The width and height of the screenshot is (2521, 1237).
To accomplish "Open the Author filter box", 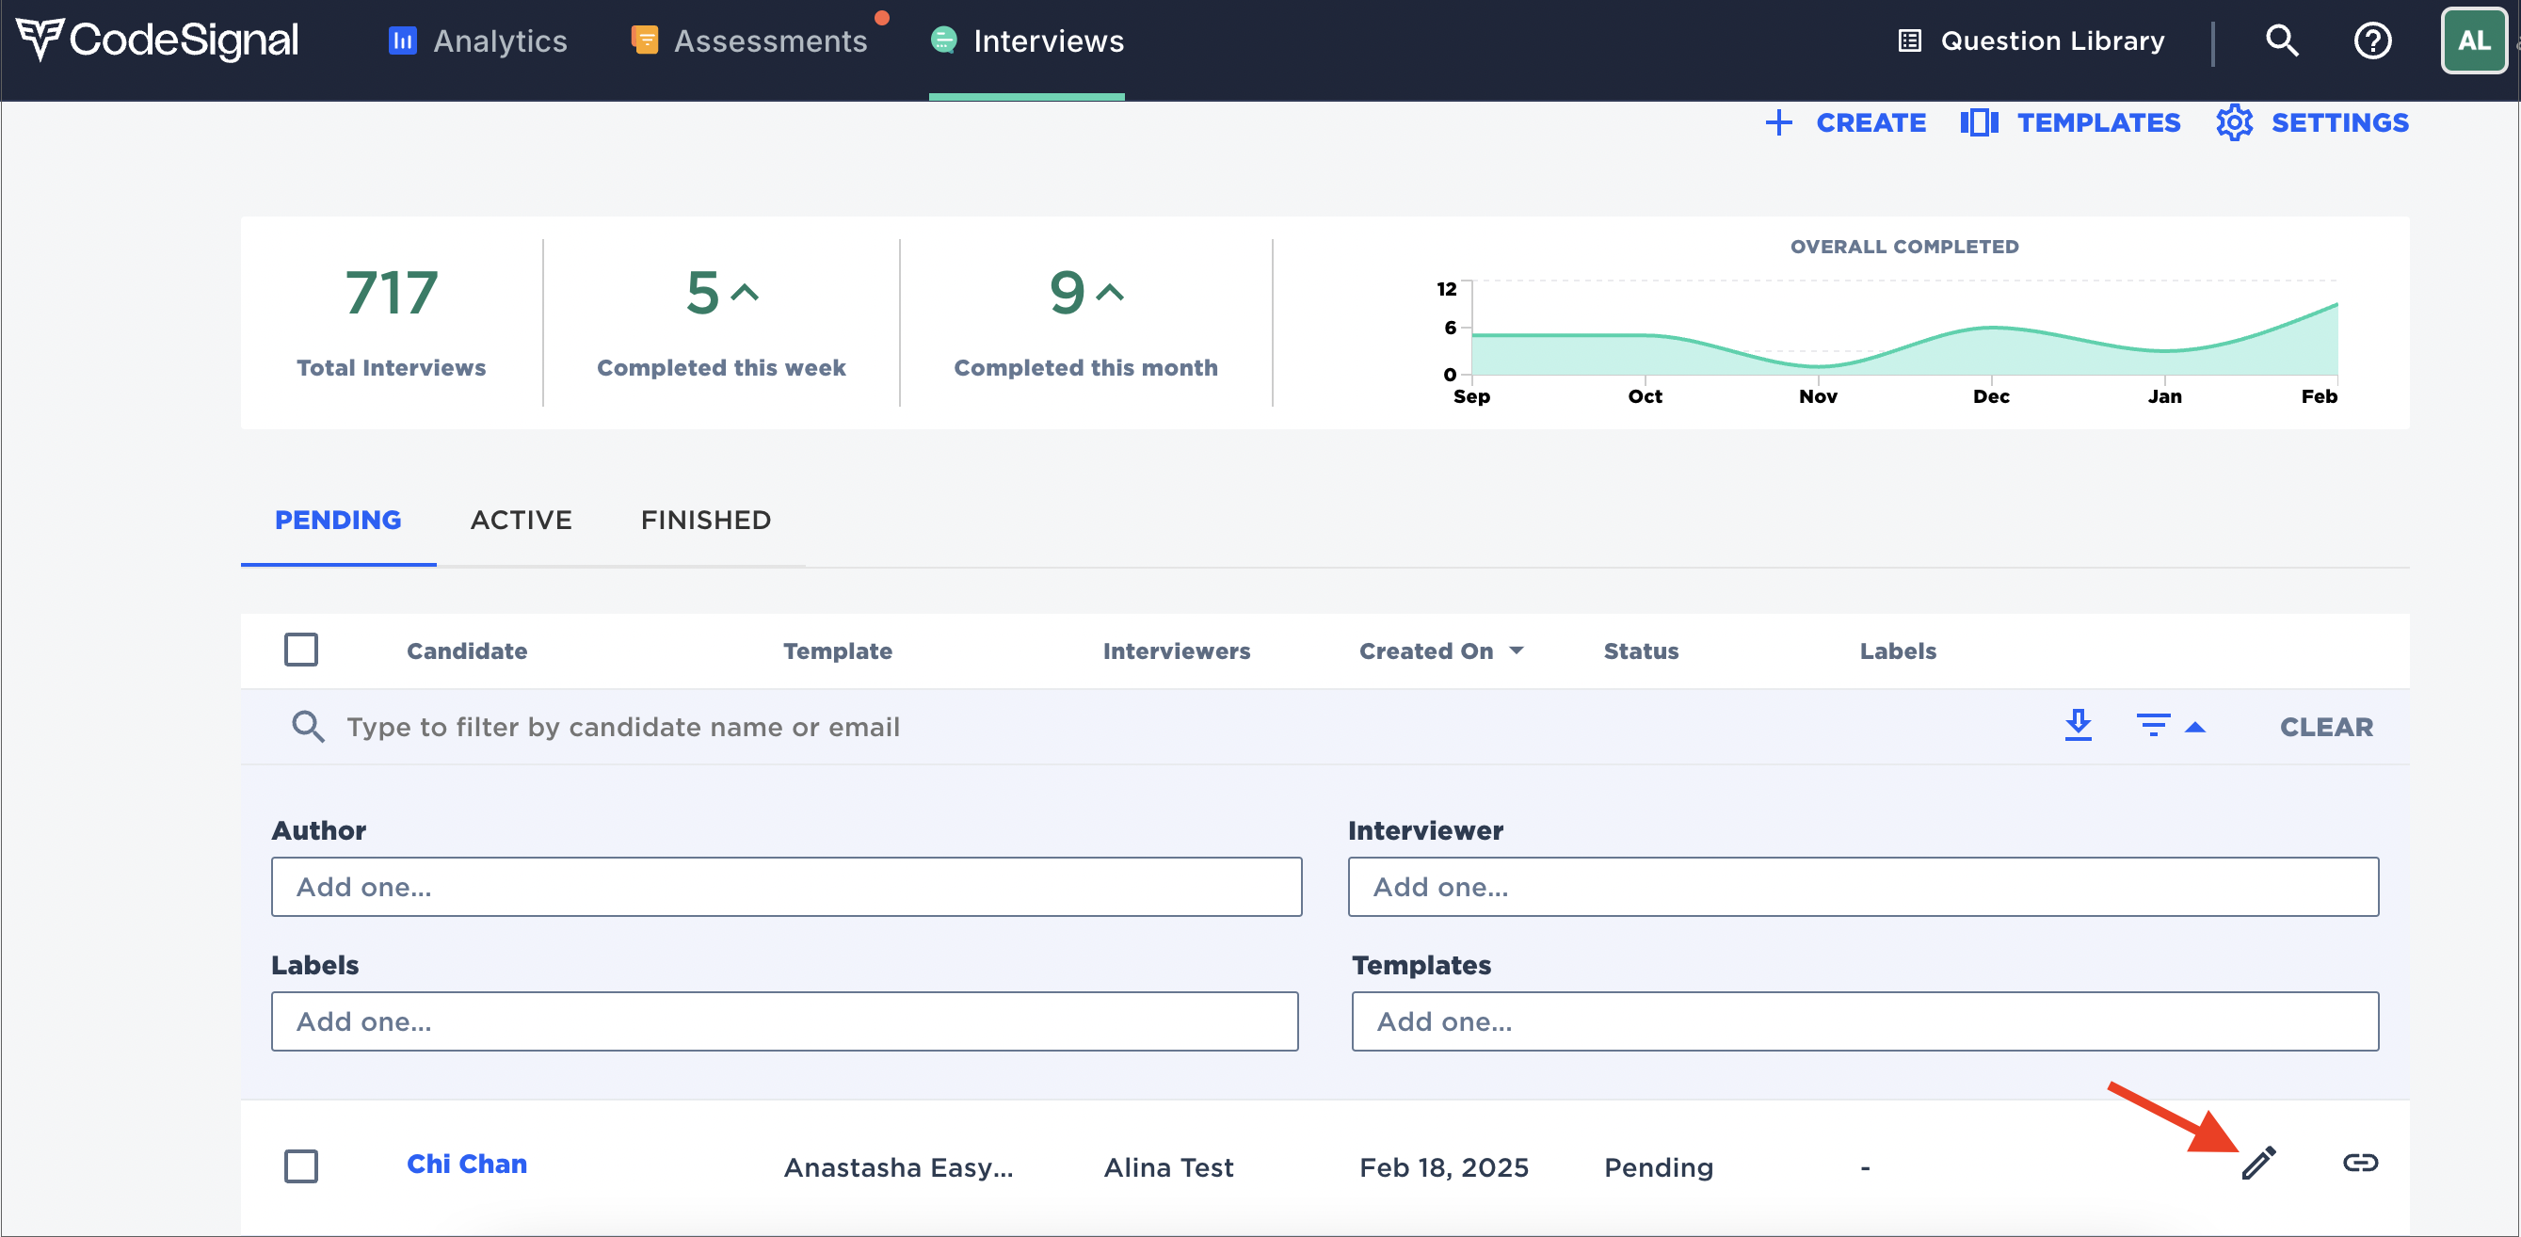I will [x=786, y=887].
